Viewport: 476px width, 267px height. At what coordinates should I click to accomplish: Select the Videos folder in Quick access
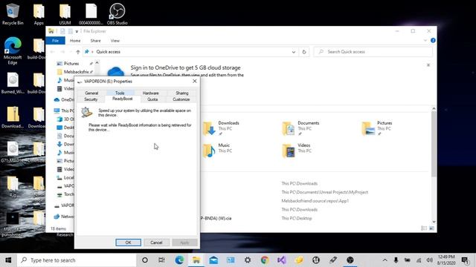[x=296, y=150]
